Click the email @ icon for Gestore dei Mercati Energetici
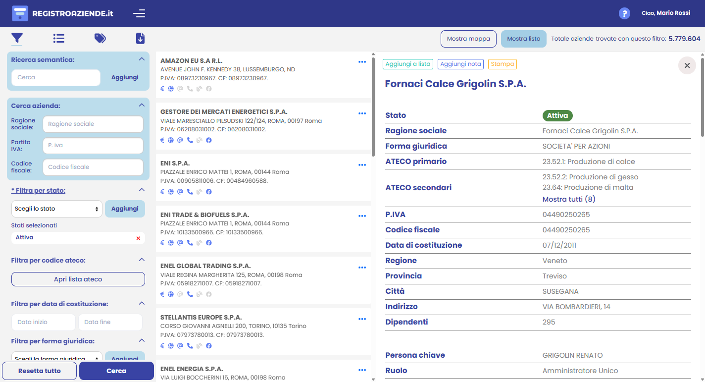Viewport: 705px width, 382px height. [180, 140]
